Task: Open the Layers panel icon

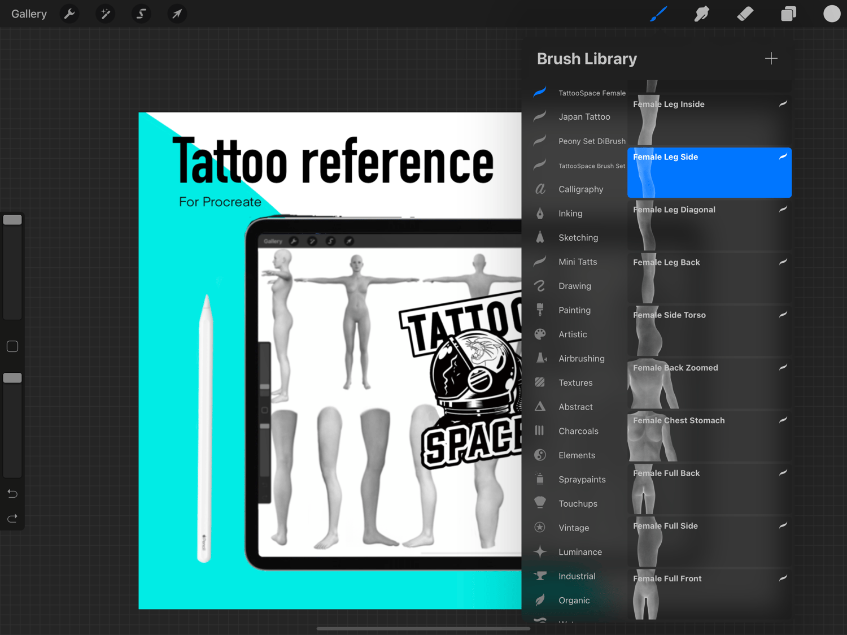Action: tap(788, 14)
